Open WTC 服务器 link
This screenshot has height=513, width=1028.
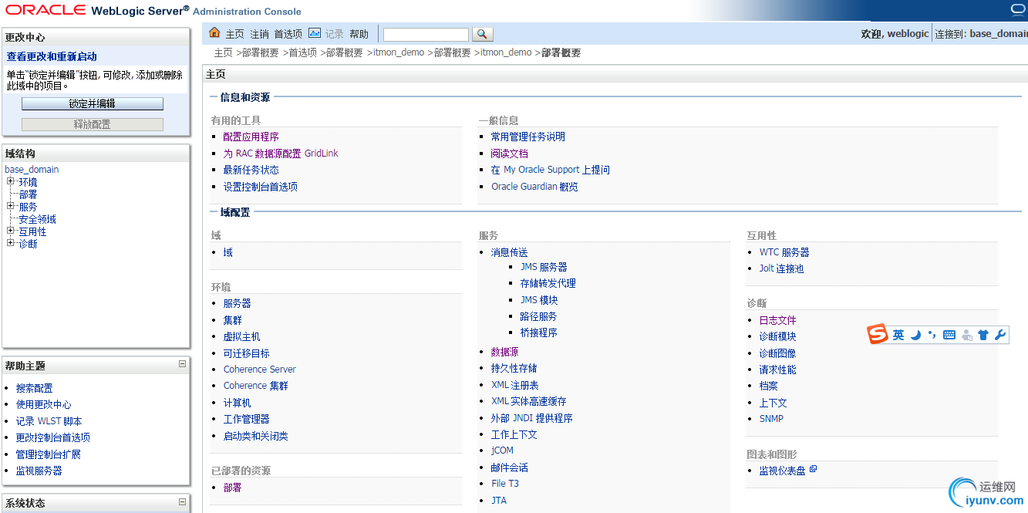784,252
